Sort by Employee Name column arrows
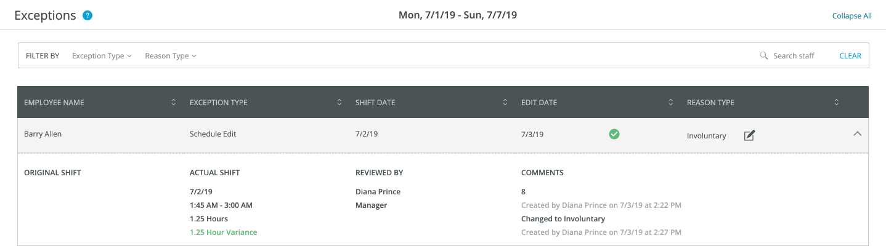 tap(174, 102)
